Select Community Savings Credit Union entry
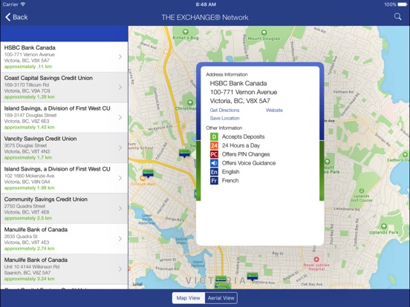The image size is (410, 307). point(64,208)
